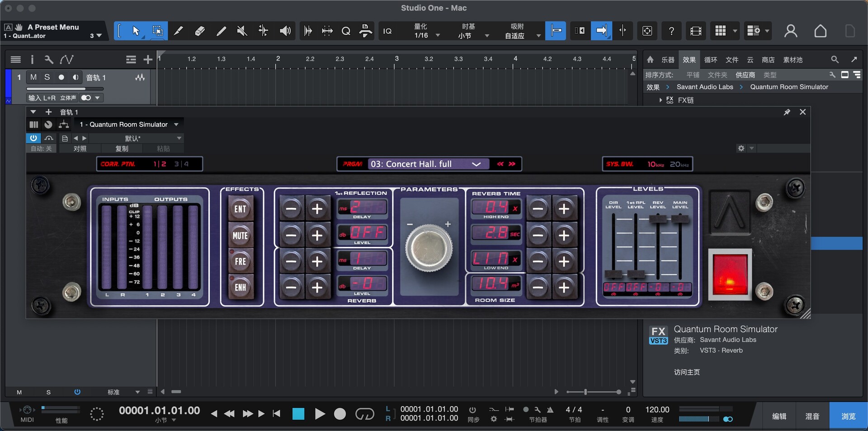Open the 访问主页 link
This screenshot has height=431, width=868.
click(x=687, y=372)
